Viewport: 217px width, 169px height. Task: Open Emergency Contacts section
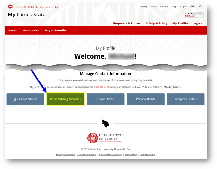186,99
